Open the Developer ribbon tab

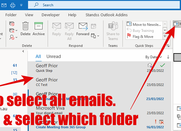[50, 15]
